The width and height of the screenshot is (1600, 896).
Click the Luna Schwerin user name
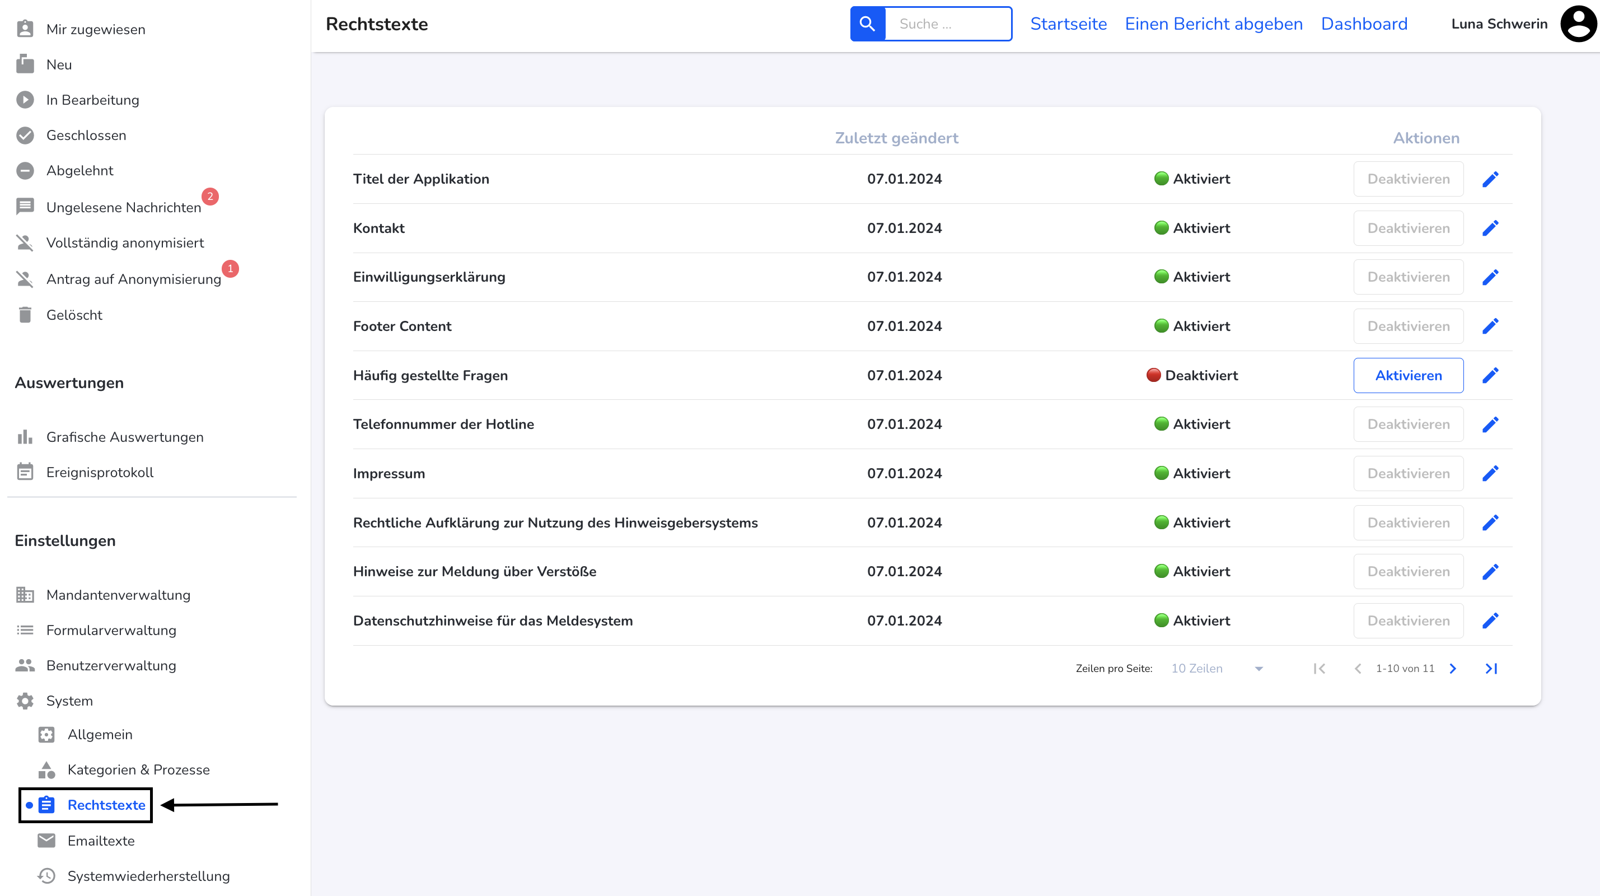pyautogui.click(x=1499, y=24)
